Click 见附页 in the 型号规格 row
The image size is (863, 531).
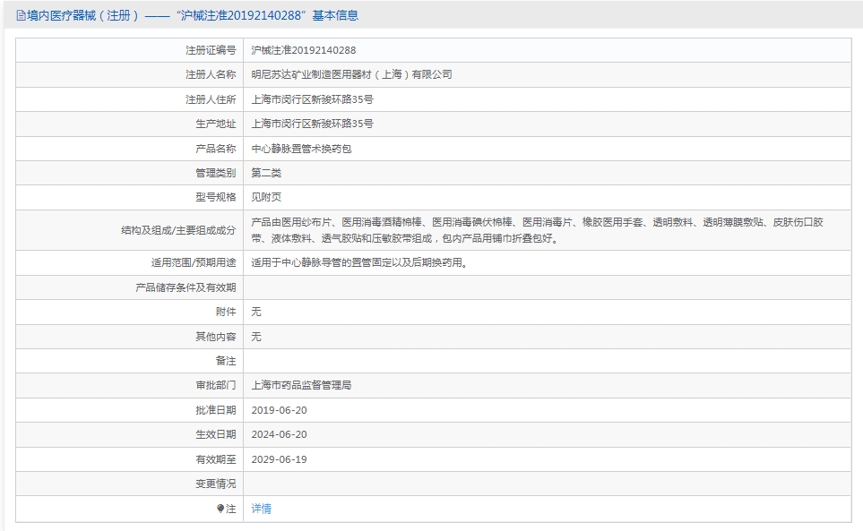pos(266,197)
